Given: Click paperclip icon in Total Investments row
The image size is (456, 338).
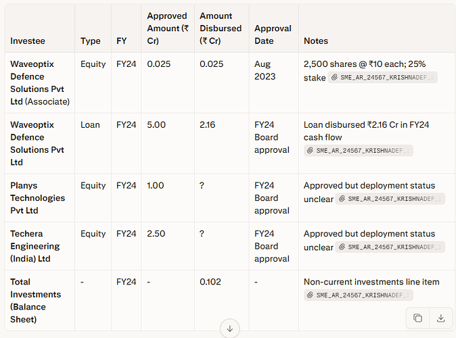Looking at the screenshot, I should click(x=310, y=295).
